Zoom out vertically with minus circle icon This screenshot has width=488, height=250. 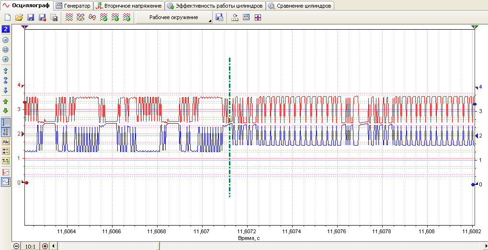[6, 40]
